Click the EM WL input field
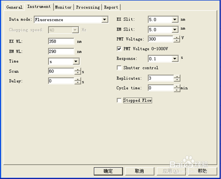The width and height of the screenshot is (221, 179). pyautogui.click(x=61, y=51)
